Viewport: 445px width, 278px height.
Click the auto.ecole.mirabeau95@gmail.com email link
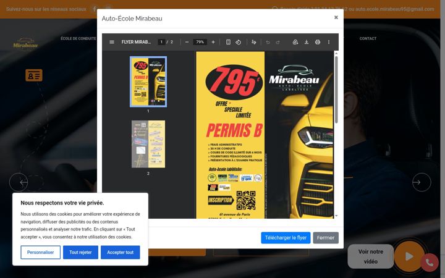coord(395,9)
